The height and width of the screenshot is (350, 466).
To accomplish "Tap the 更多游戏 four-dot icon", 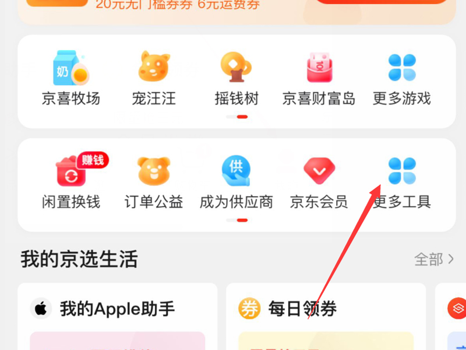I will [402, 68].
